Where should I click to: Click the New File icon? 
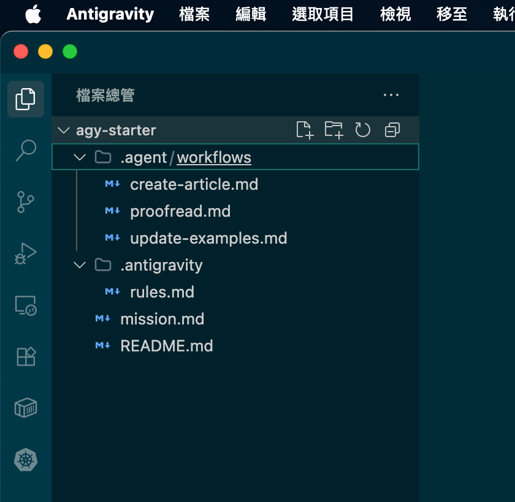click(305, 130)
